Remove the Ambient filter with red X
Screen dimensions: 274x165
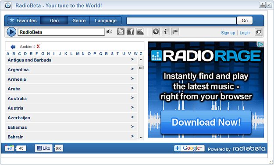coord(38,46)
